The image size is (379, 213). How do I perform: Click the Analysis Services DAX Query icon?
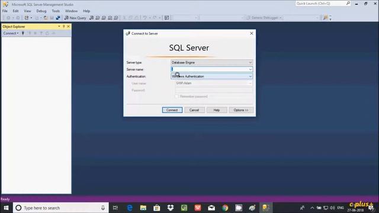click(x=116, y=18)
